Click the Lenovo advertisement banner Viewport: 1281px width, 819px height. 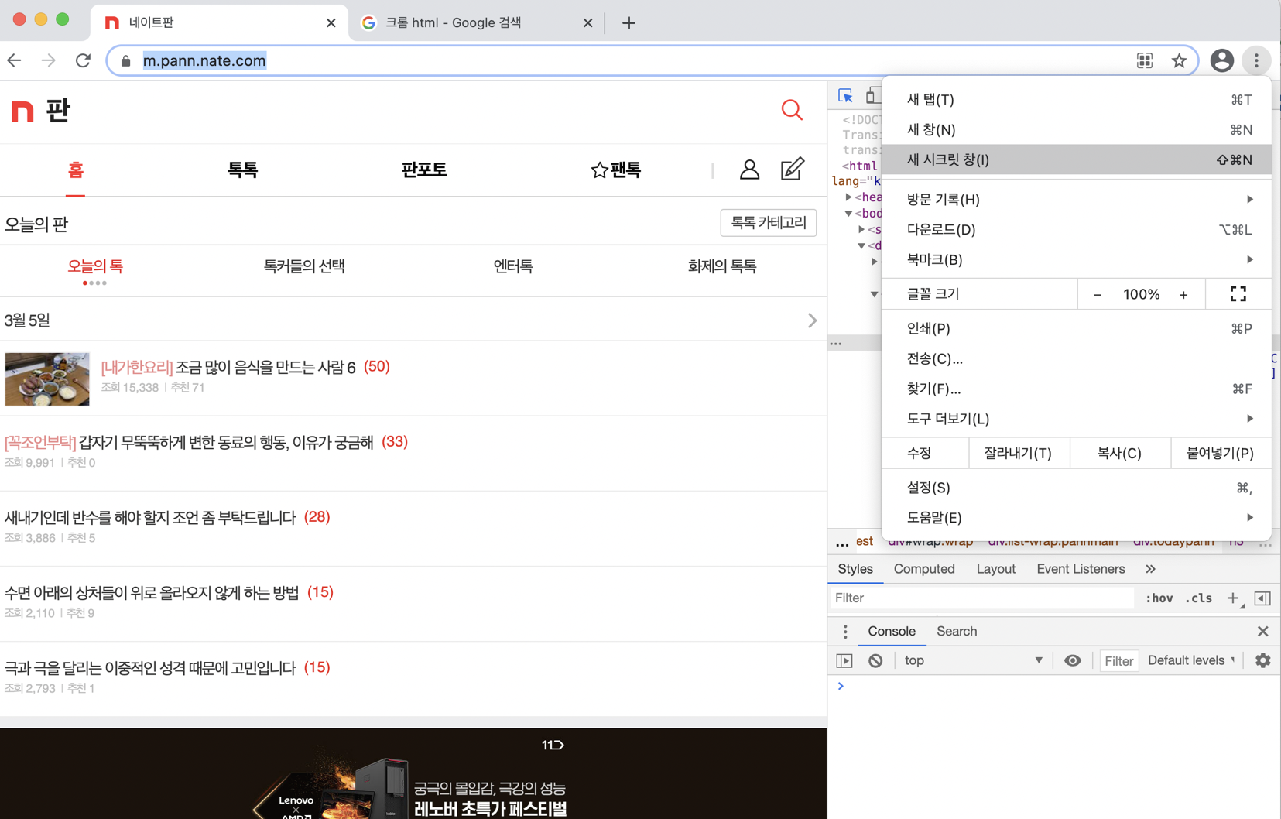click(x=413, y=773)
